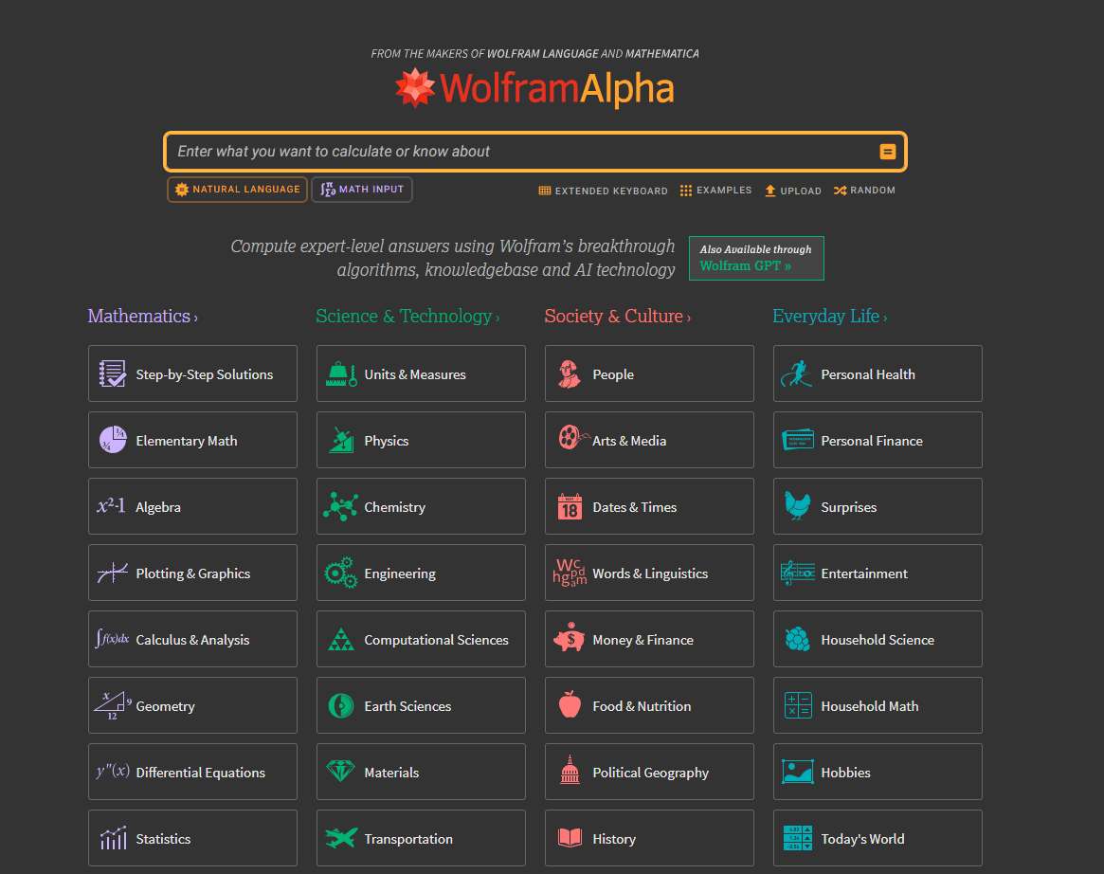Open the Extended Keyboard panel

tap(603, 191)
